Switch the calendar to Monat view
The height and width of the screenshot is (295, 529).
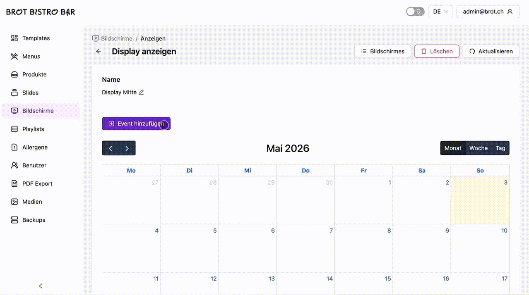click(453, 148)
